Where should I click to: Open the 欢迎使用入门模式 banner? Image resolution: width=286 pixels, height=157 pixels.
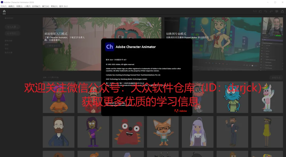coord(102,44)
